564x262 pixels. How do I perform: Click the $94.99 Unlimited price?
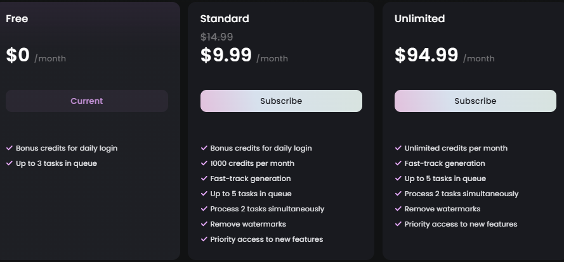pyautogui.click(x=426, y=55)
